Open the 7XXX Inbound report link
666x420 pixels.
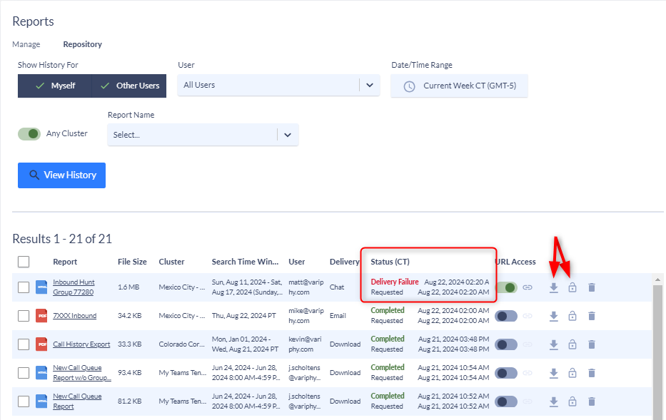click(x=75, y=316)
